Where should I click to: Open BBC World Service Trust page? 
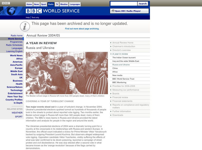[123, 79]
